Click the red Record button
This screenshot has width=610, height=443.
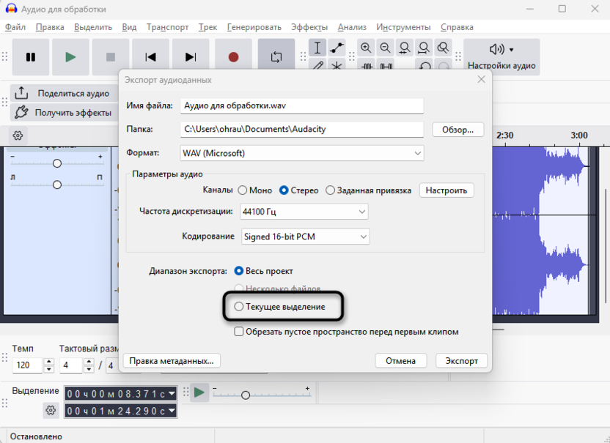[233, 57]
